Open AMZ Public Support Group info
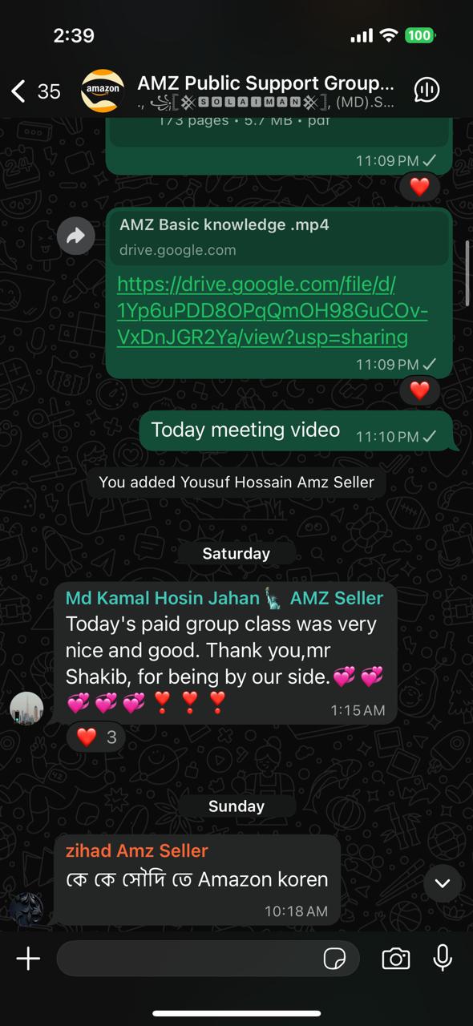The height and width of the screenshot is (1026, 473). point(265,83)
